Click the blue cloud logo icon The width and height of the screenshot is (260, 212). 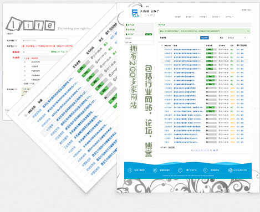[x=135, y=13]
